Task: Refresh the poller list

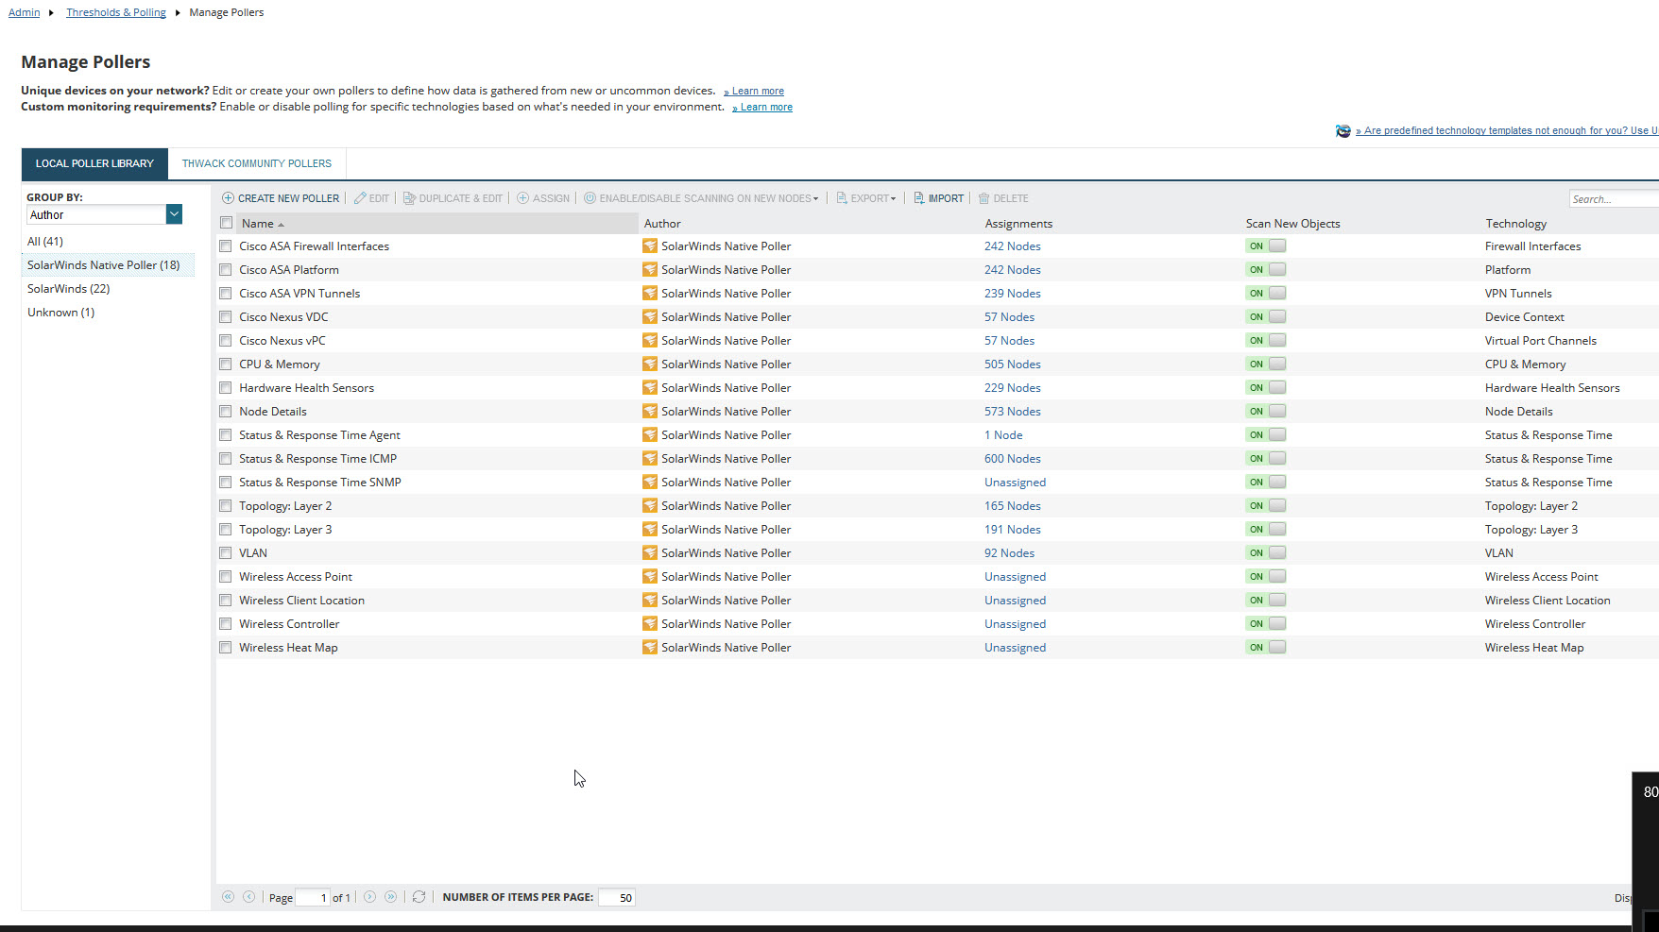Action: tap(419, 897)
